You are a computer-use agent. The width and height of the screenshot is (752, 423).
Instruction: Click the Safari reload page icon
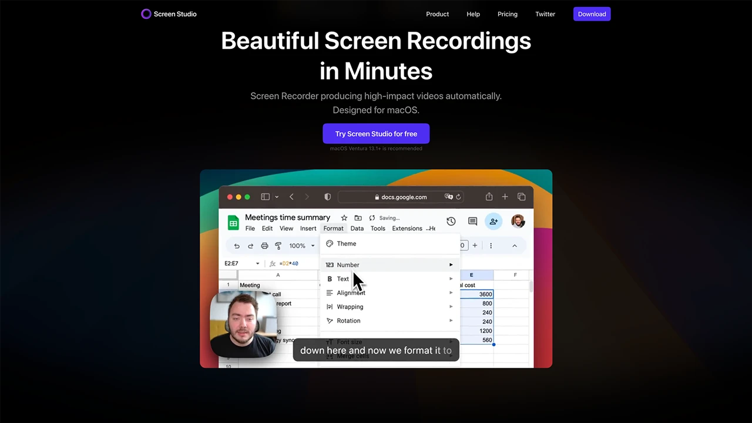point(459,197)
